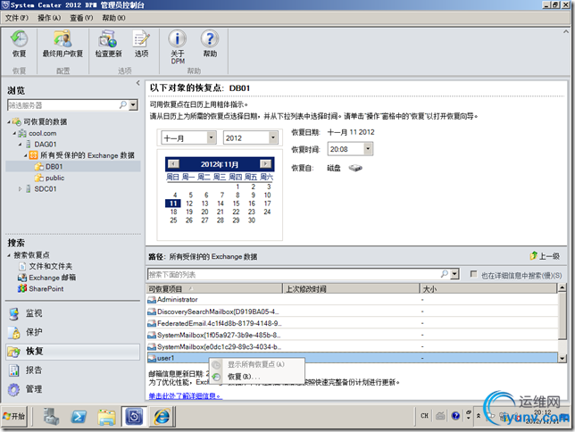Click list scrollbar down arrow

(x=562, y=358)
